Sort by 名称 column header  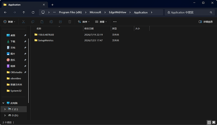coord(39,29)
